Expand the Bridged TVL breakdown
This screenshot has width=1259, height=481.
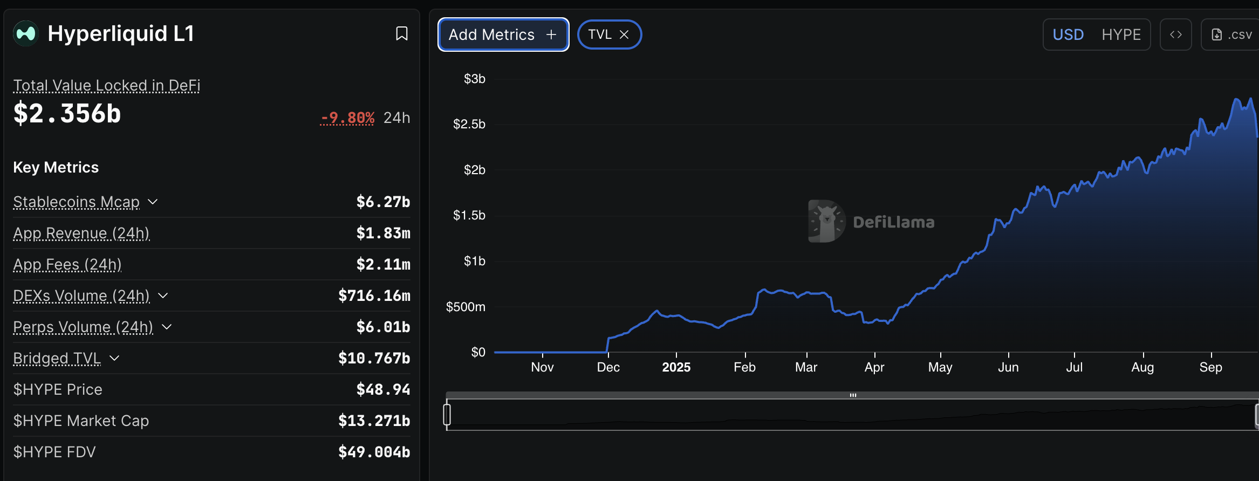(114, 358)
